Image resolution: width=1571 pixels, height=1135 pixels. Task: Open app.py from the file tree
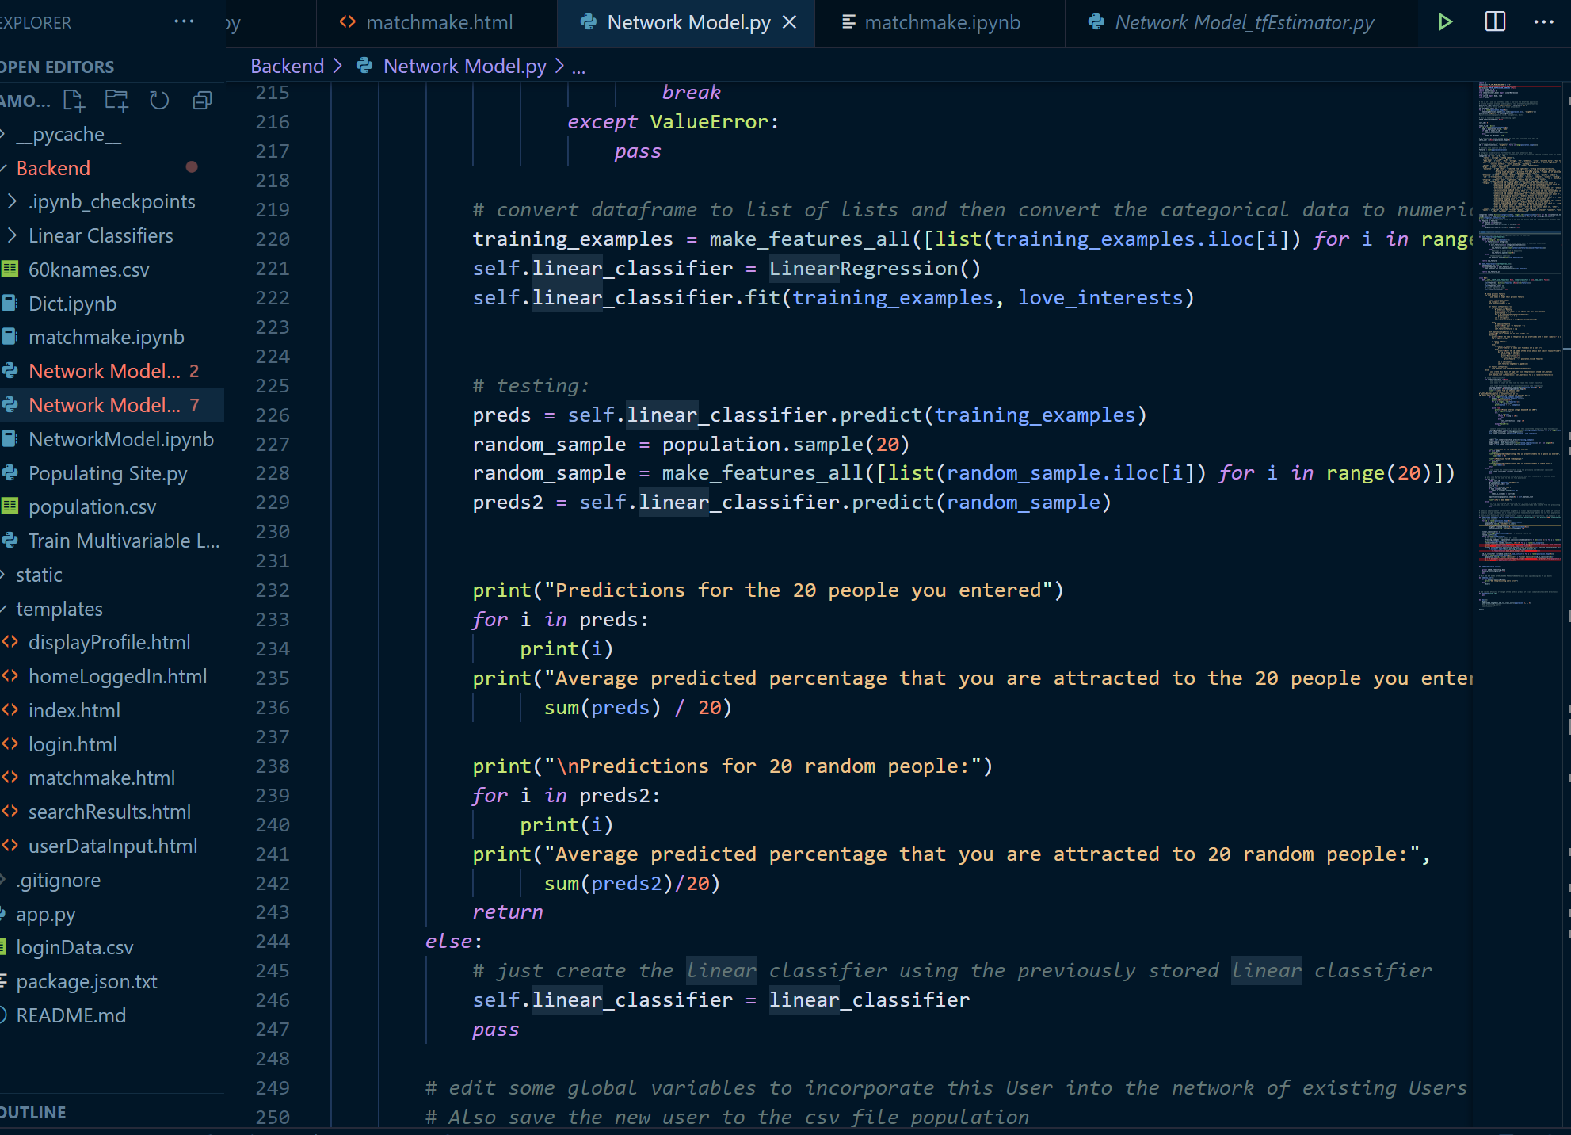click(x=45, y=914)
